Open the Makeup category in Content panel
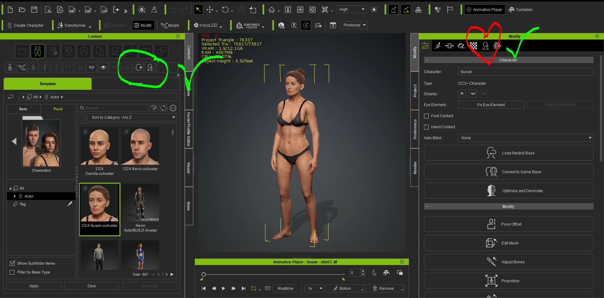Viewport: 604px width, 298px height. tap(68, 51)
